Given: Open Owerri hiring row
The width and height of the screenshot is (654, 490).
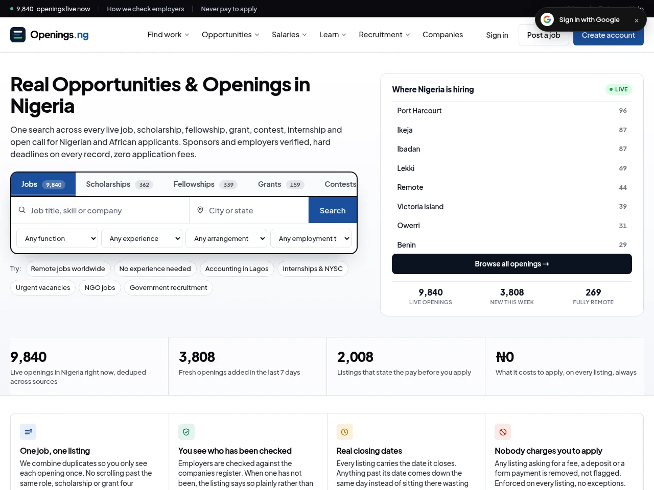Looking at the screenshot, I should point(512,226).
